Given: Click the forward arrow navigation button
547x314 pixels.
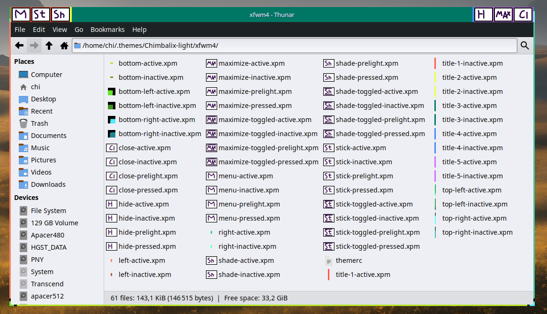Looking at the screenshot, I should [x=34, y=46].
